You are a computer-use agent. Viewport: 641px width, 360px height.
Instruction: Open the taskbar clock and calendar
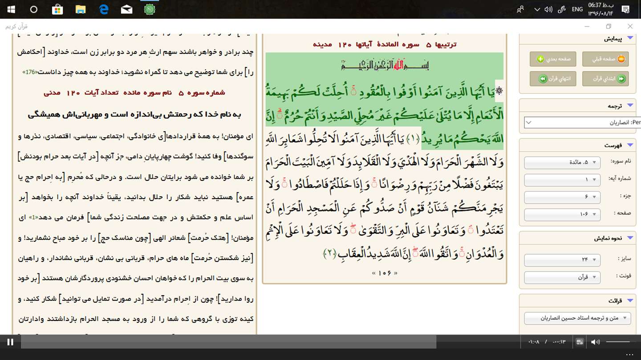(601, 9)
